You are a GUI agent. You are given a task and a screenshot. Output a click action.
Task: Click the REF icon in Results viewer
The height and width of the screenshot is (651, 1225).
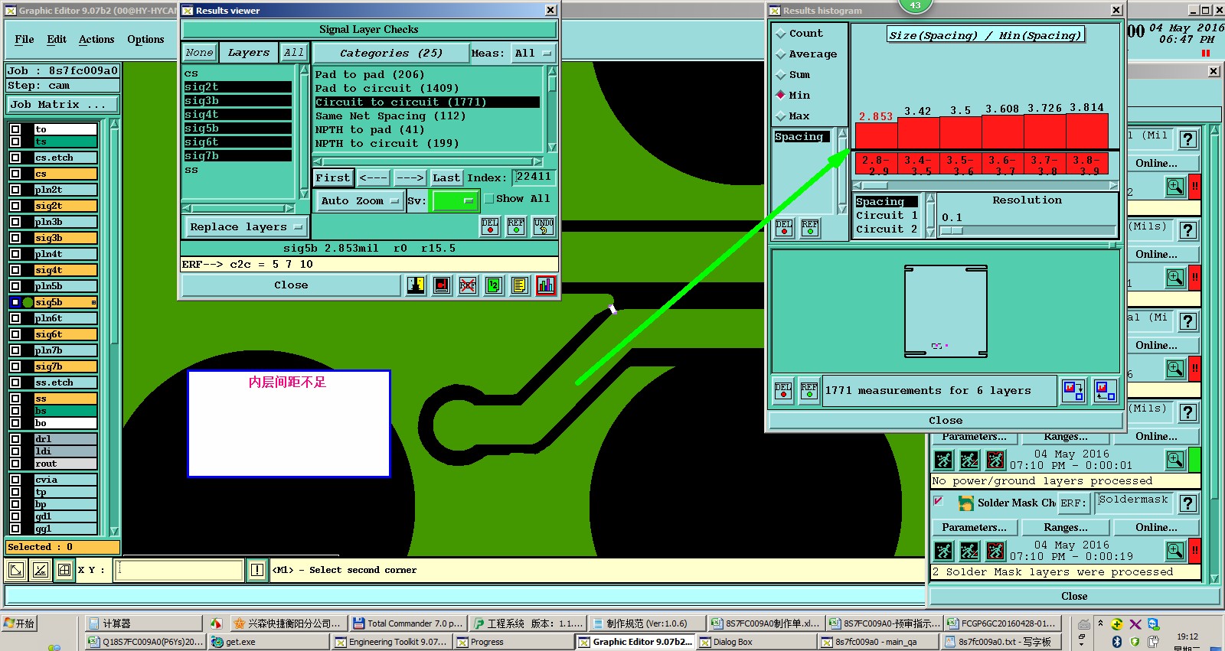coord(516,226)
